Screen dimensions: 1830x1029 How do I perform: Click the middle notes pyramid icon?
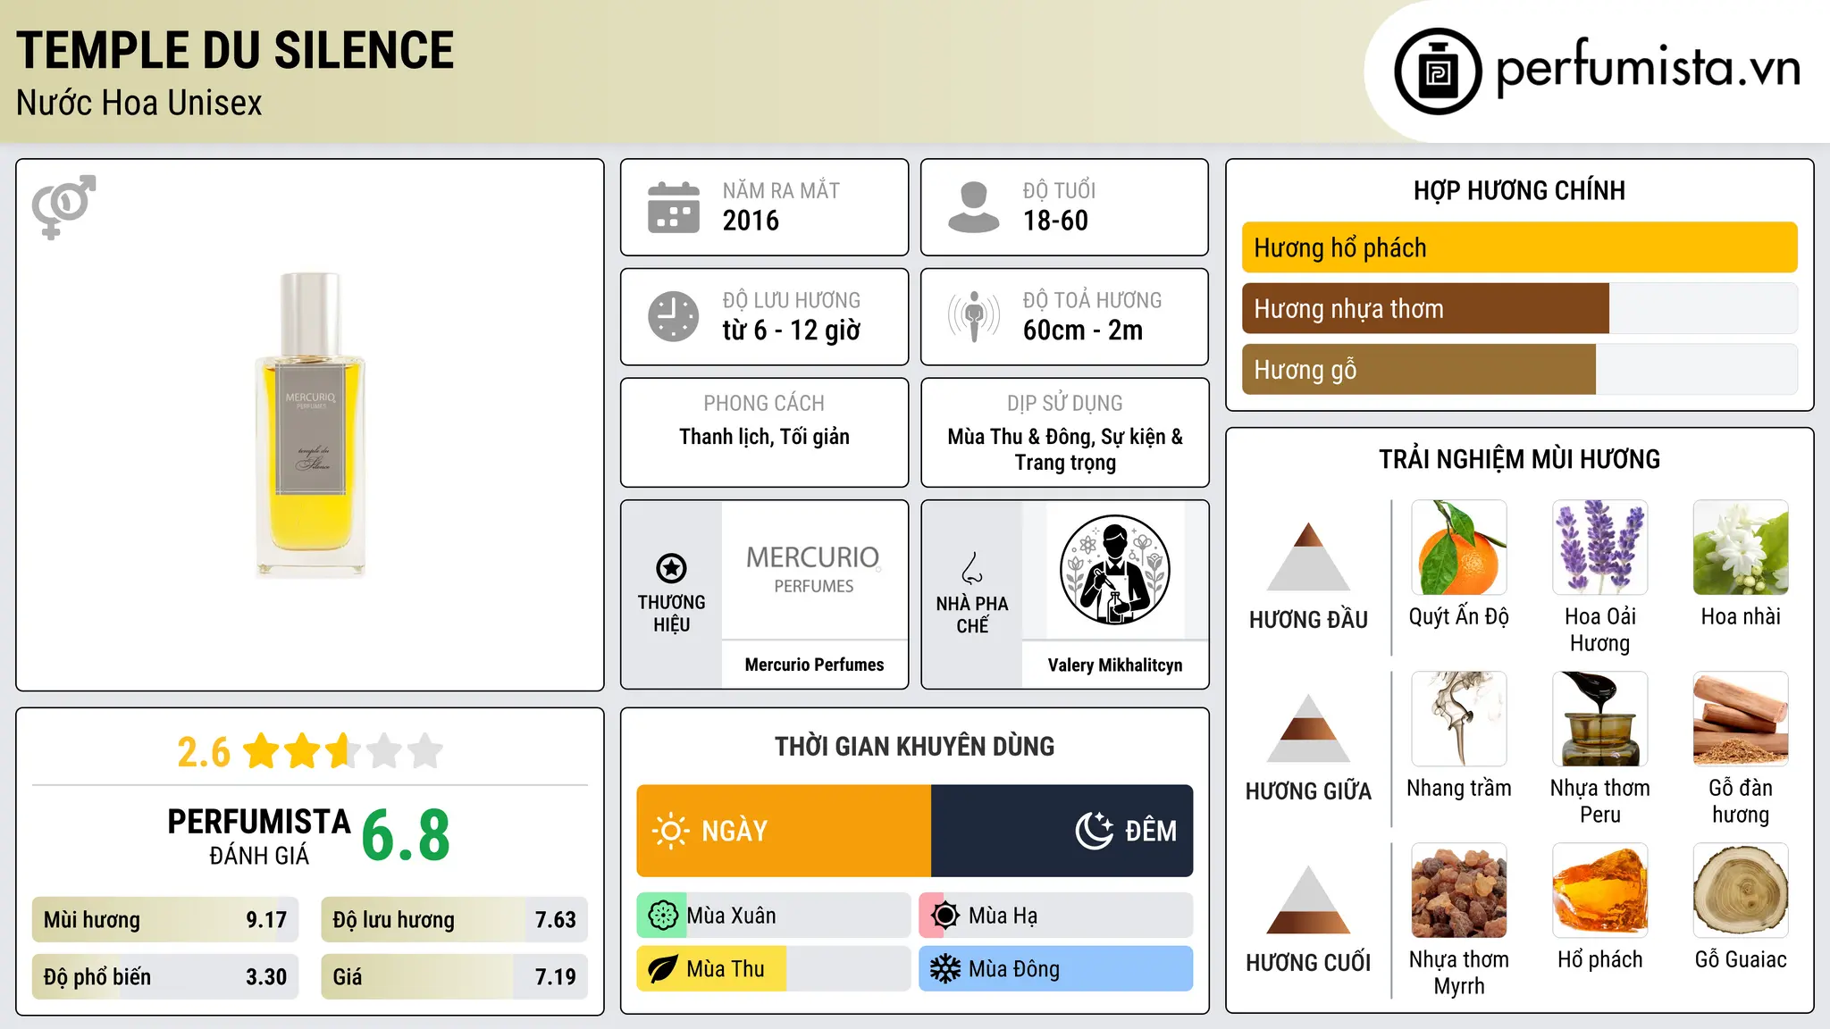coord(1309,728)
